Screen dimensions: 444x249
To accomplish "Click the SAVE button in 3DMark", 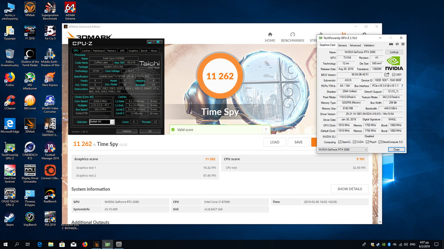I will click(x=299, y=142).
